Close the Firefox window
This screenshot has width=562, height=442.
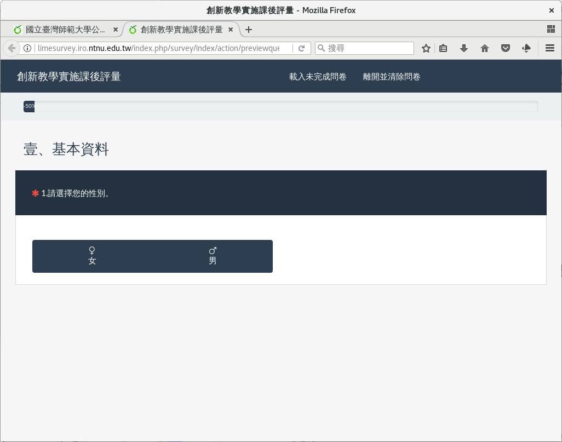(551, 10)
